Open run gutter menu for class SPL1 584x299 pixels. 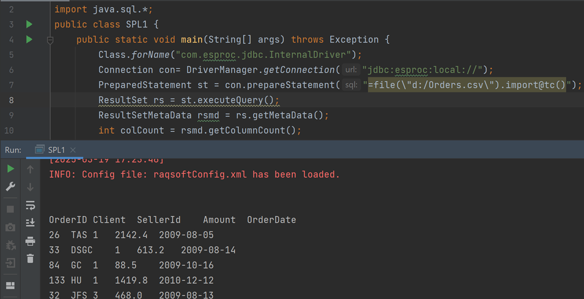point(30,24)
